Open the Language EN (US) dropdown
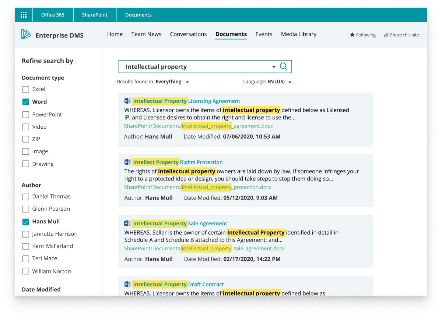Viewport: 442px width, 318px height. click(x=290, y=82)
